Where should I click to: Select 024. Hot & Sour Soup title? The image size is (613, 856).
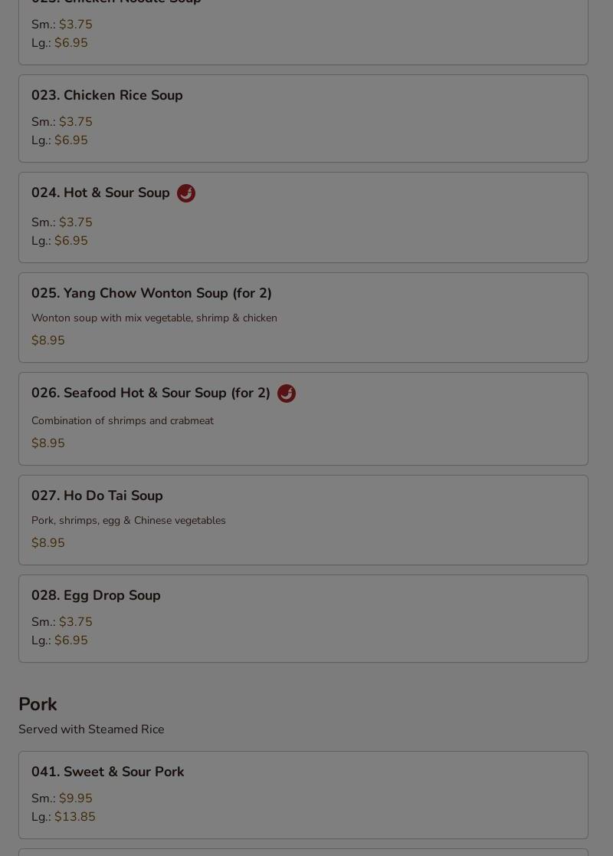click(x=100, y=193)
